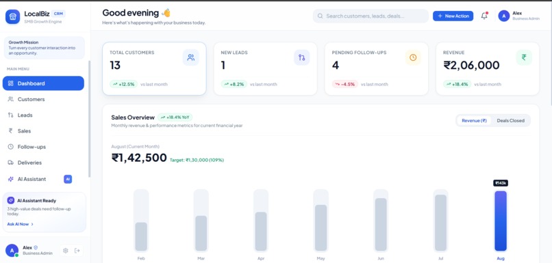Image resolution: width=552 pixels, height=263 pixels.
Task: Log out using the exit icon
Action: (x=77, y=250)
